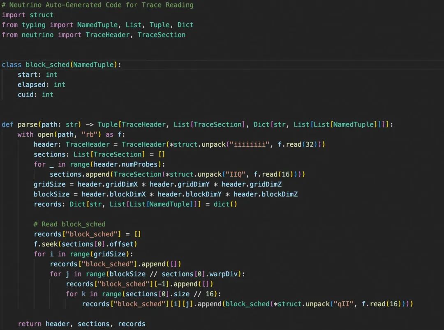This screenshot has width=444, height=330.
Task: Click the "elapsed: int" field line
Action: 42,85
